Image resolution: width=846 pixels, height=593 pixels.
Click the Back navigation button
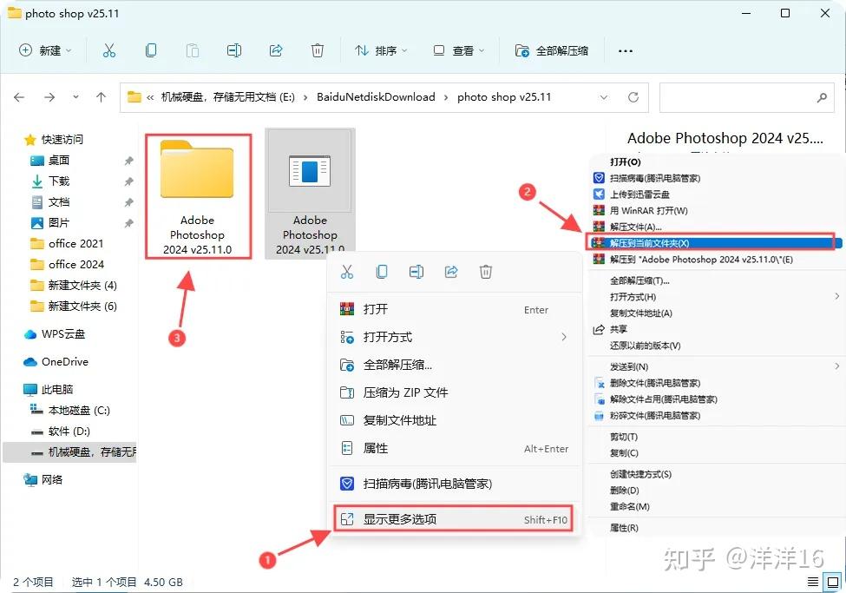19,97
